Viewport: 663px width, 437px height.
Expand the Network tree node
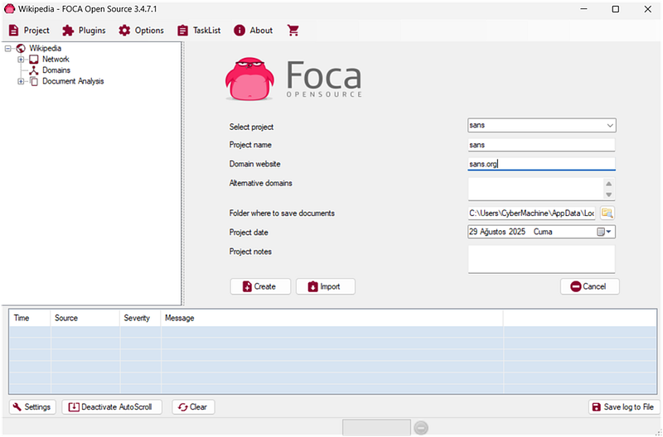pos(21,60)
